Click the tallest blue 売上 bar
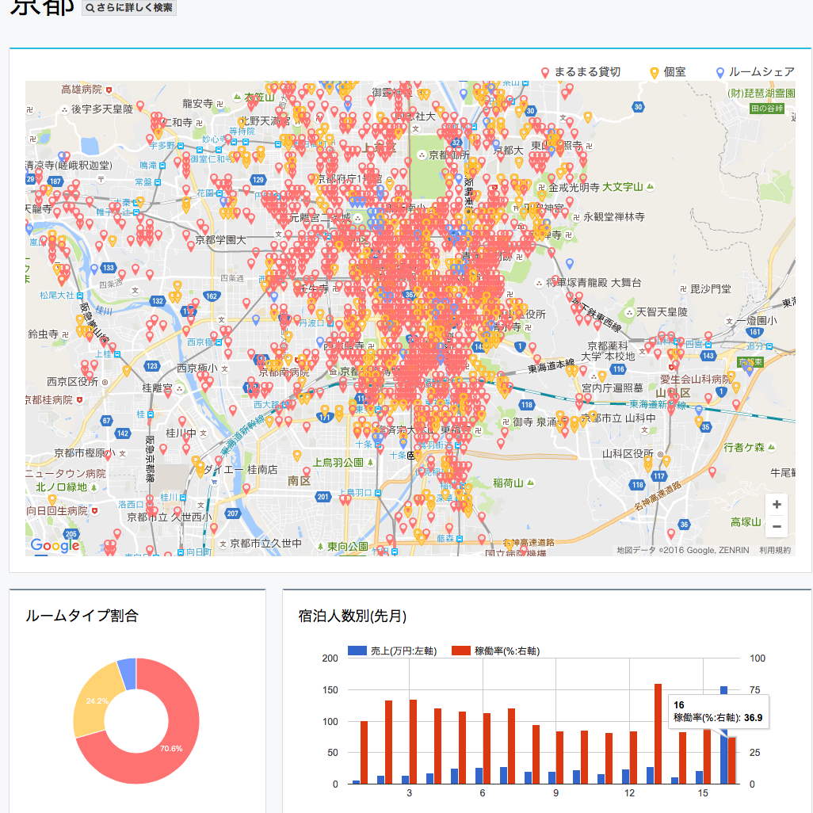 pos(723,735)
